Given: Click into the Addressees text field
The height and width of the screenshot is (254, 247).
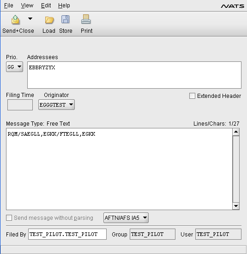Looking at the screenshot, I should pos(134,75).
